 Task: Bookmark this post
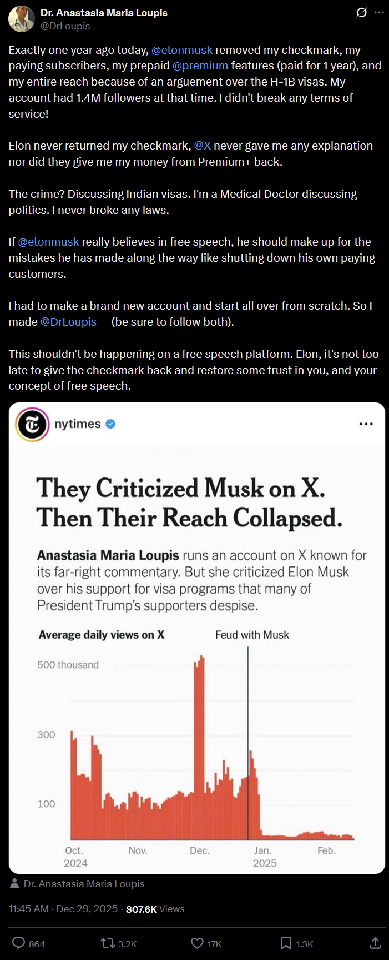coord(286,943)
